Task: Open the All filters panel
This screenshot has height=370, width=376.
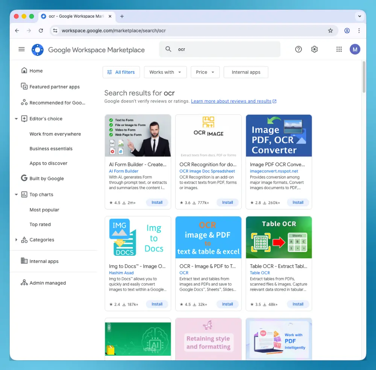Action: 121,72
